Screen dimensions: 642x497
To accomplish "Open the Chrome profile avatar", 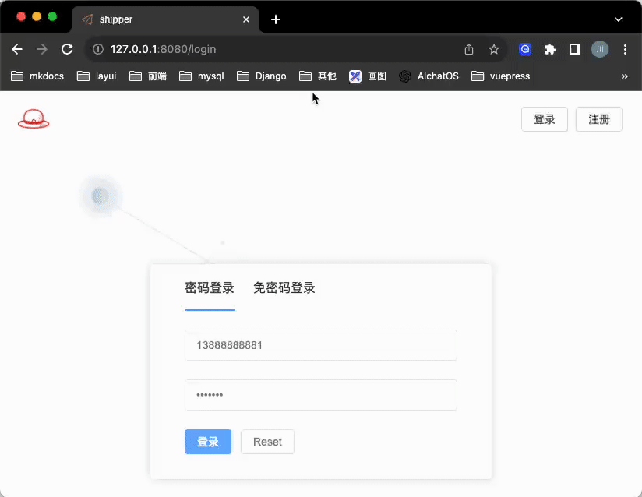I will click(x=599, y=49).
